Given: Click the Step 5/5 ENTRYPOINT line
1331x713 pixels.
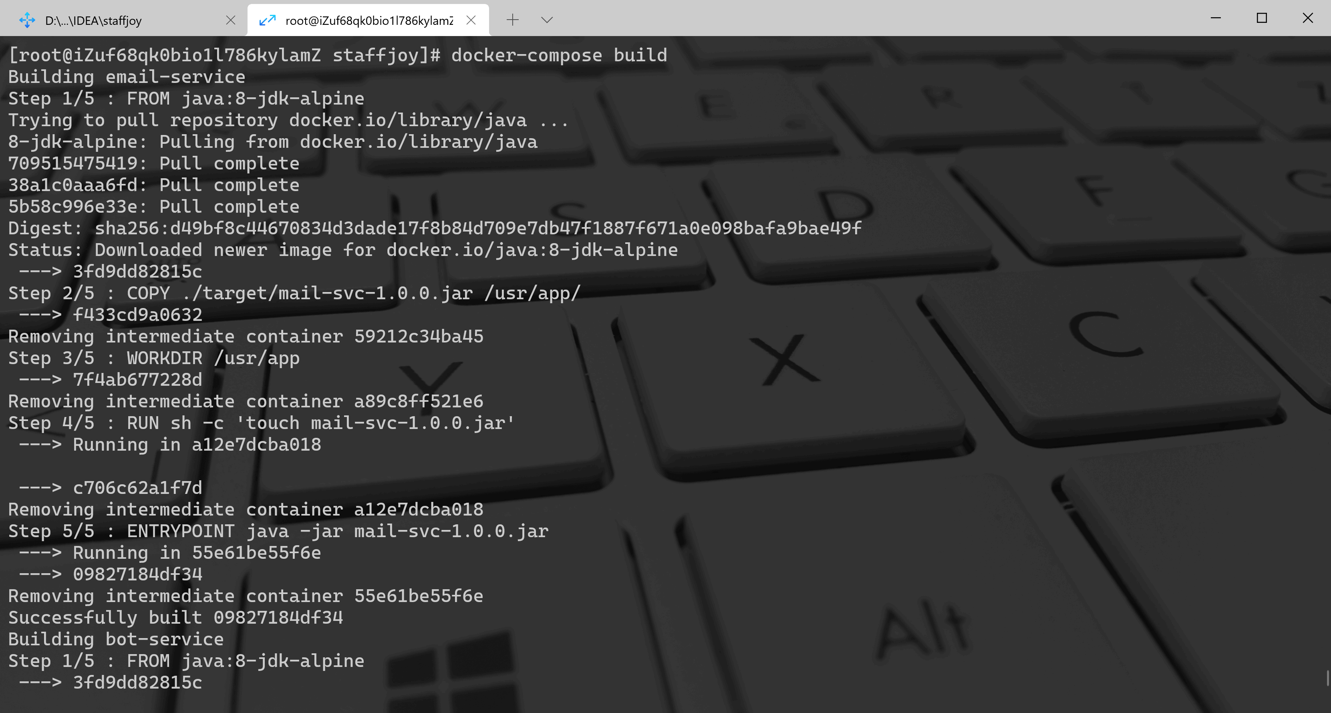Looking at the screenshot, I should click(278, 531).
